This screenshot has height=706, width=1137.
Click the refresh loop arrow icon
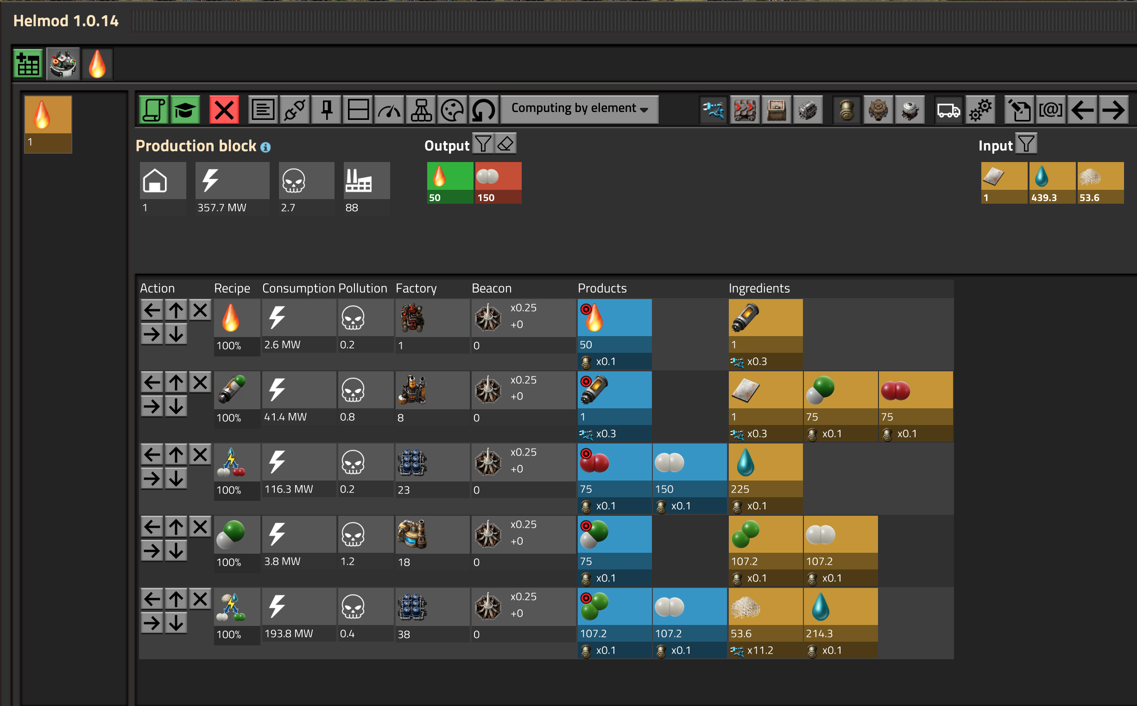point(483,110)
